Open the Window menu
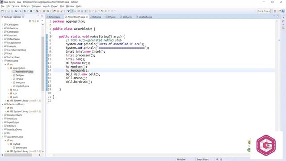The width and height of the screenshot is (286, 161). pyautogui.click(x=70, y=6)
